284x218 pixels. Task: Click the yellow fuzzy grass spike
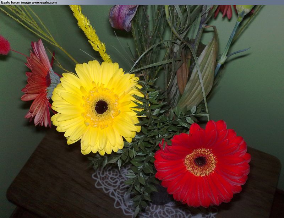tap(91, 32)
